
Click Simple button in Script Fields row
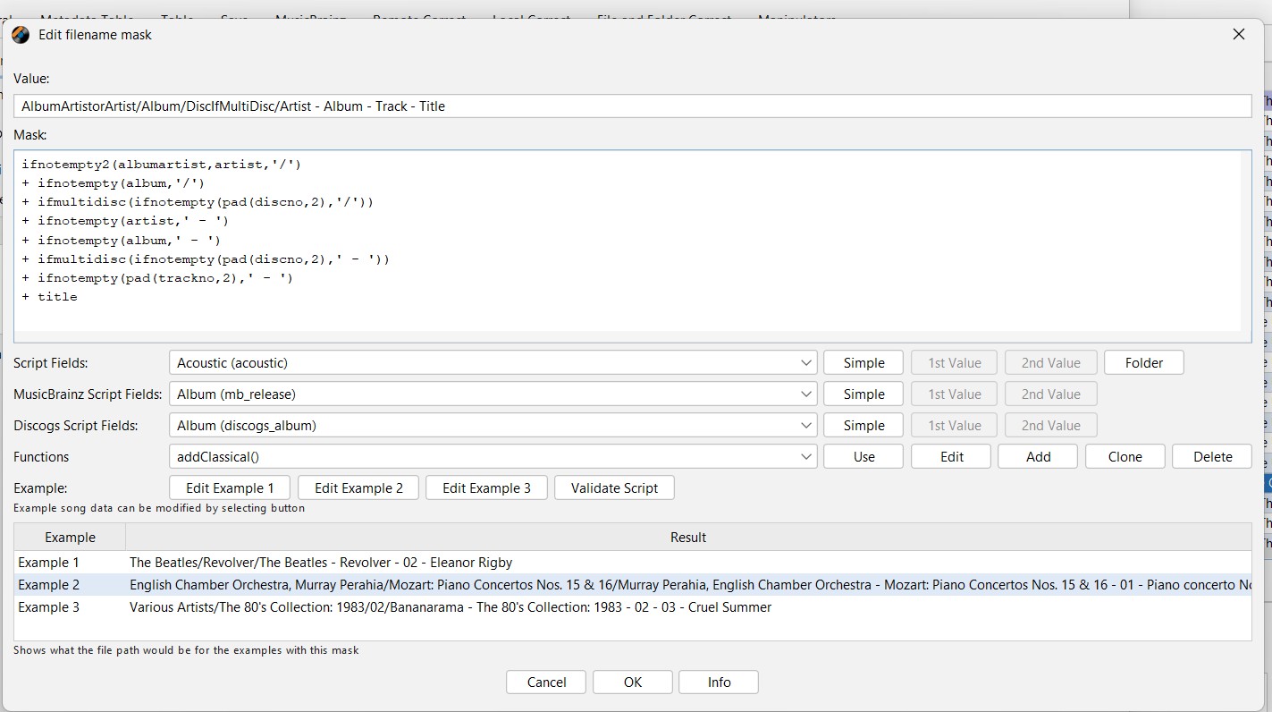tap(863, 362)
